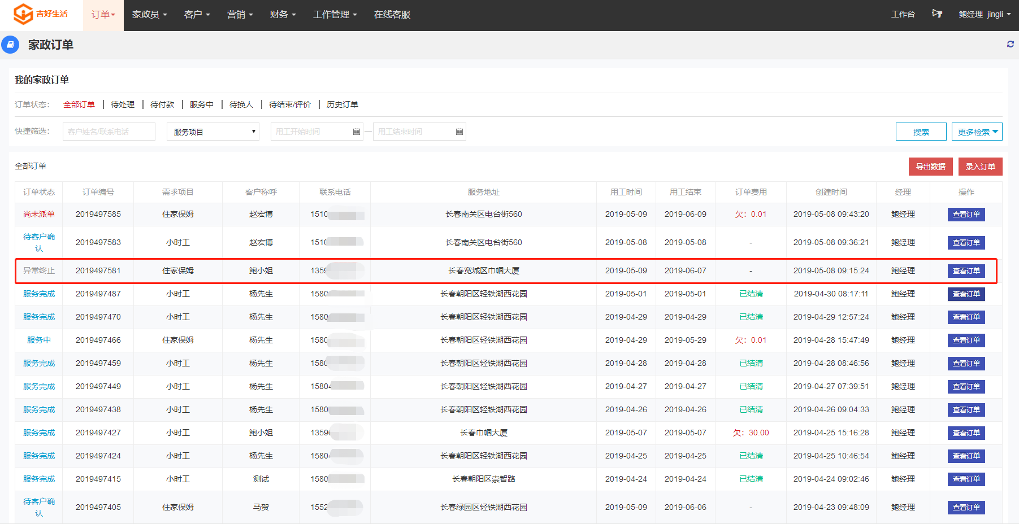Open 查看订单 for order 2019497466
The width and height of the screenshot is (1019, 524).
coord(966,340)
